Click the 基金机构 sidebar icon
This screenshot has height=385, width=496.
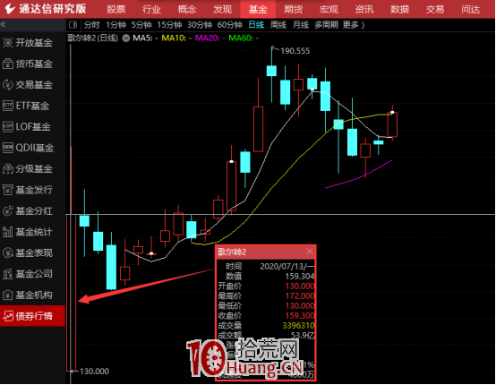[x=7, y=295]
